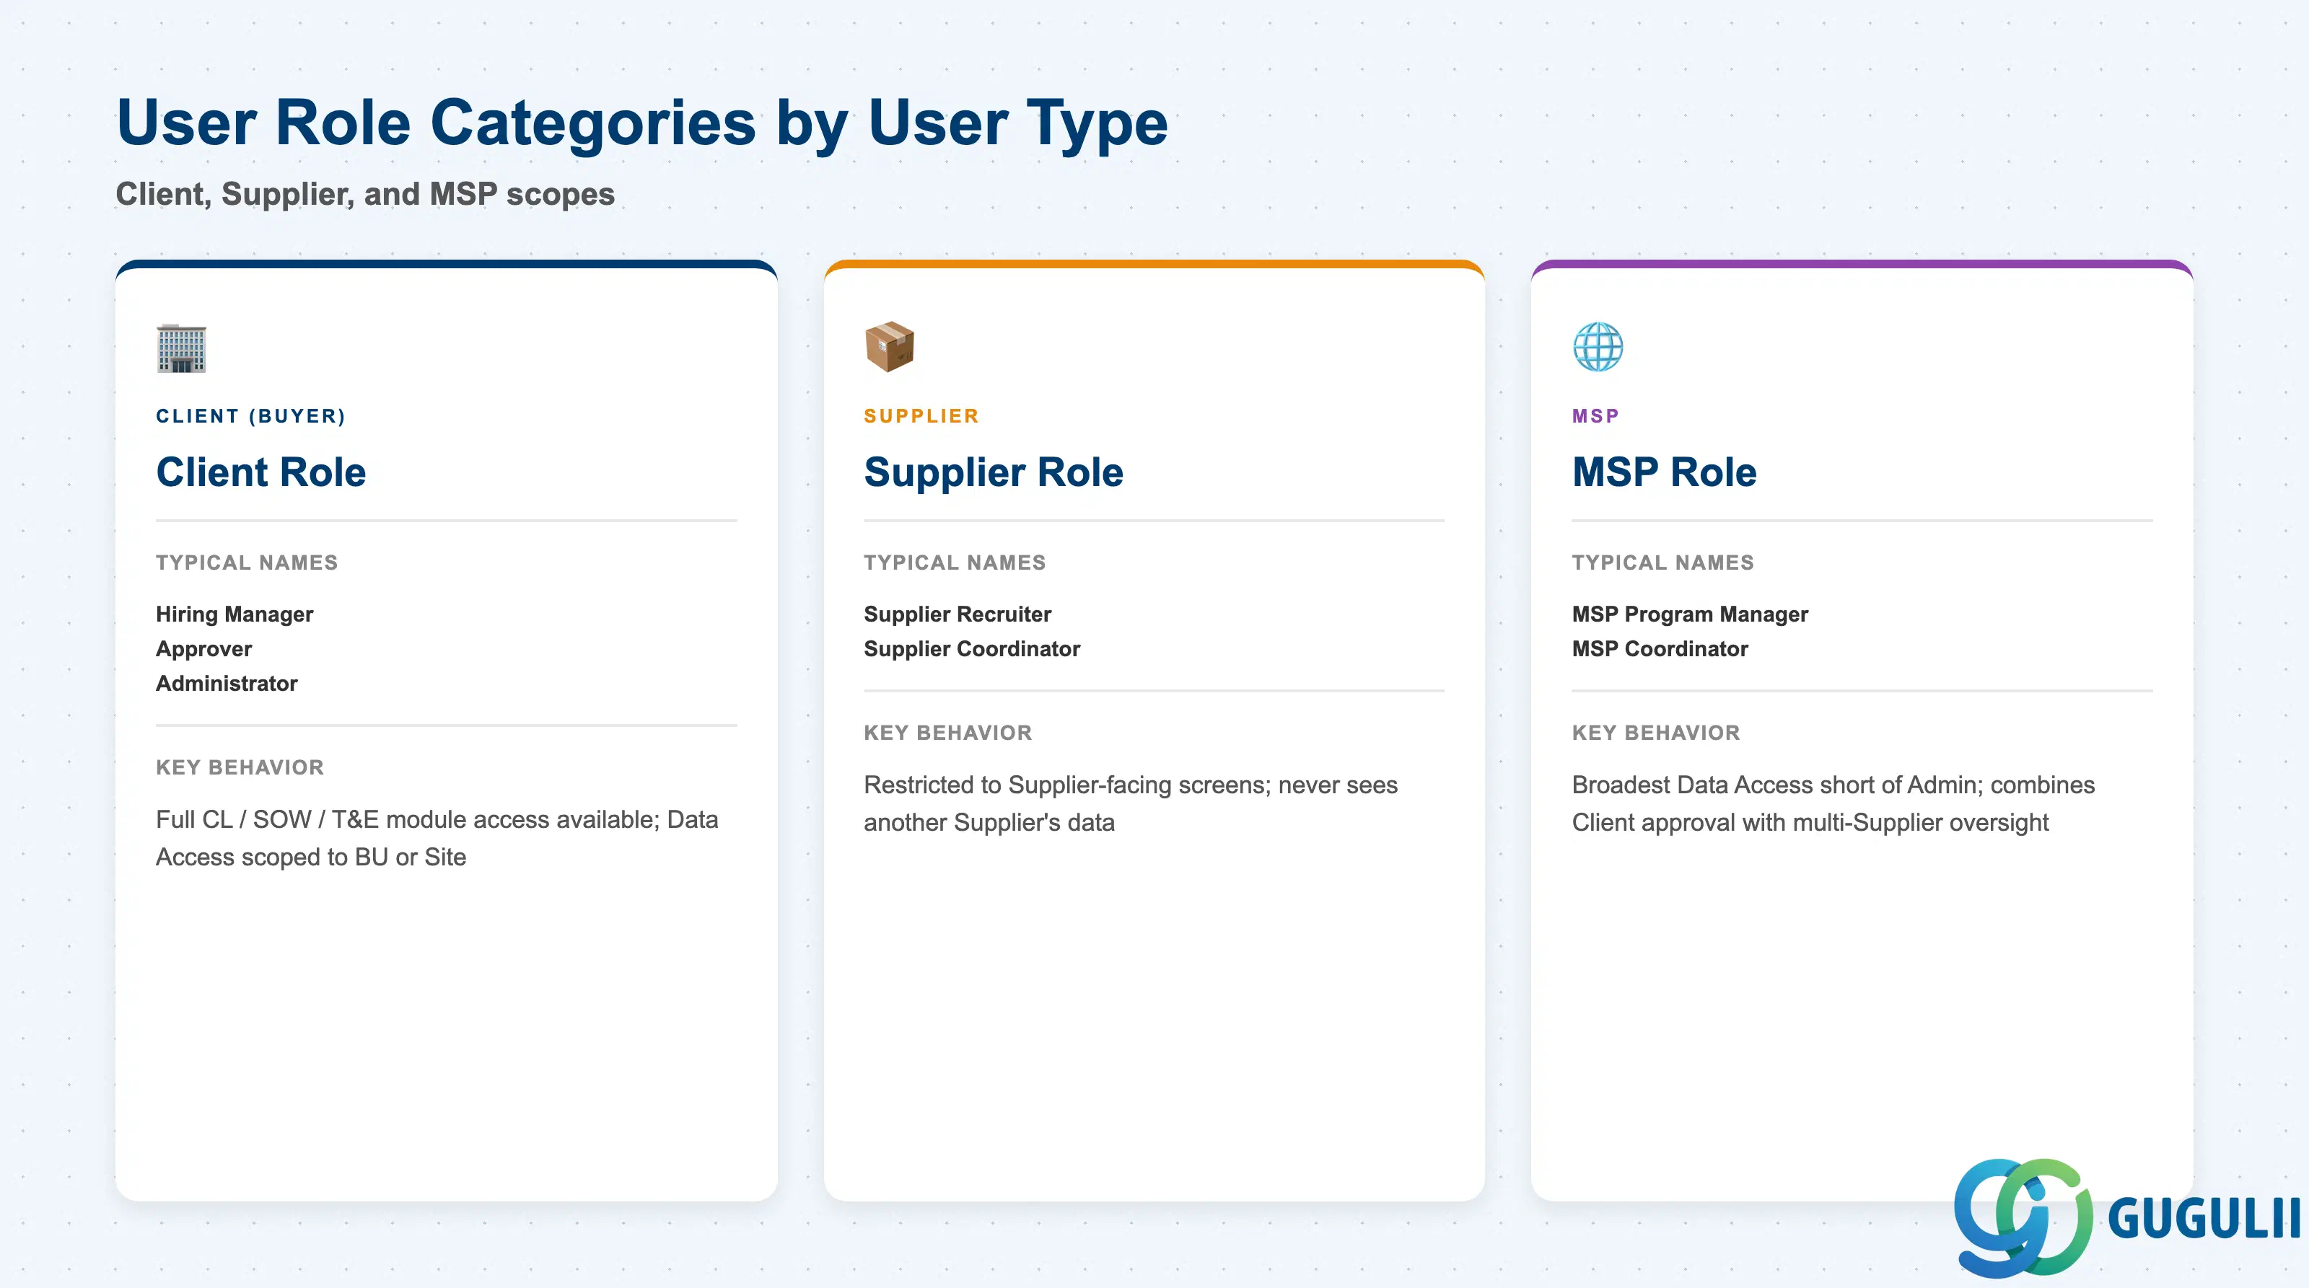Screen dimensions: 2309x1288
Task: Select the title 'User Role Categories by User Type'
Action: [x=641, y=123]
